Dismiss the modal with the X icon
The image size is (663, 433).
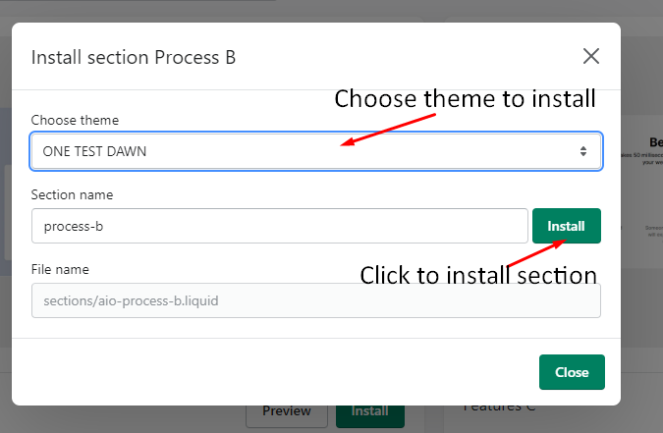coord(590,56)
